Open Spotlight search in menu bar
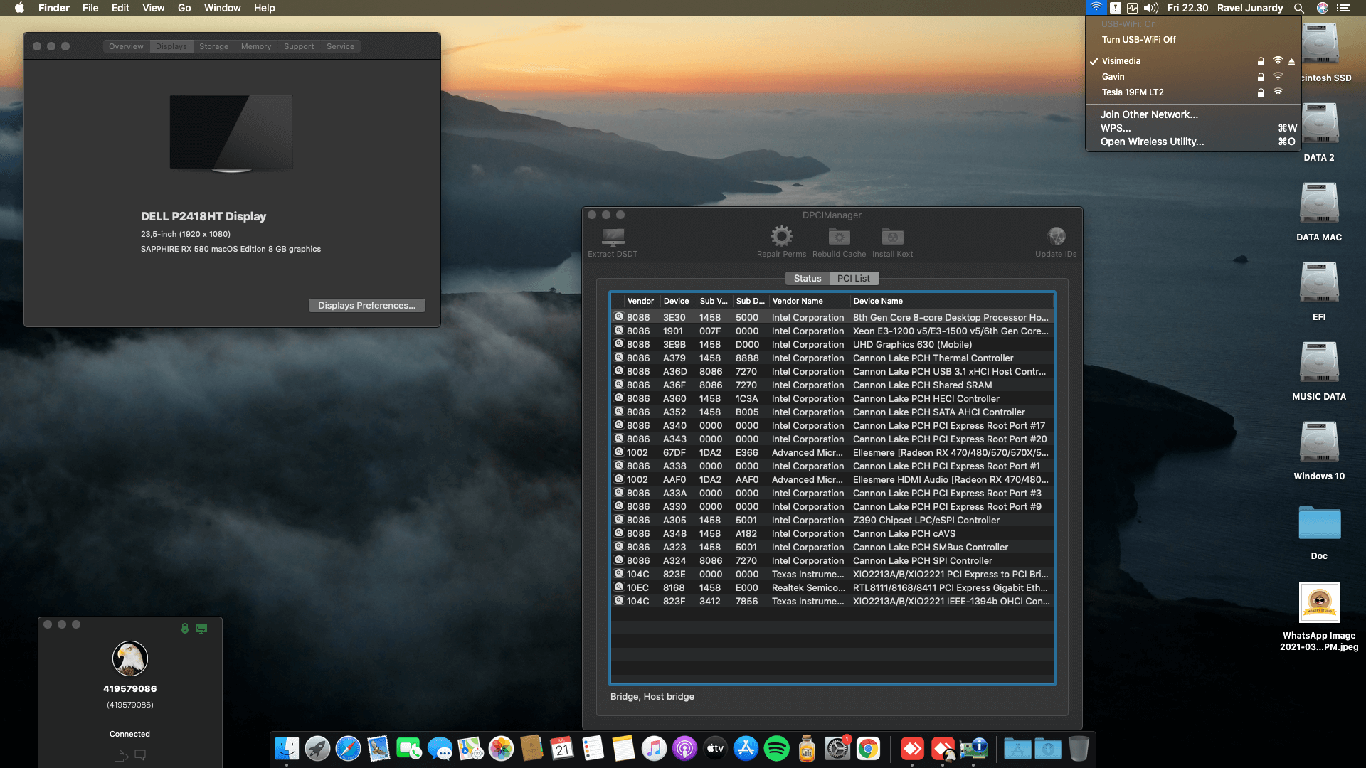1366x768 pixels. pyautogui.click(x=1299, y=8)
